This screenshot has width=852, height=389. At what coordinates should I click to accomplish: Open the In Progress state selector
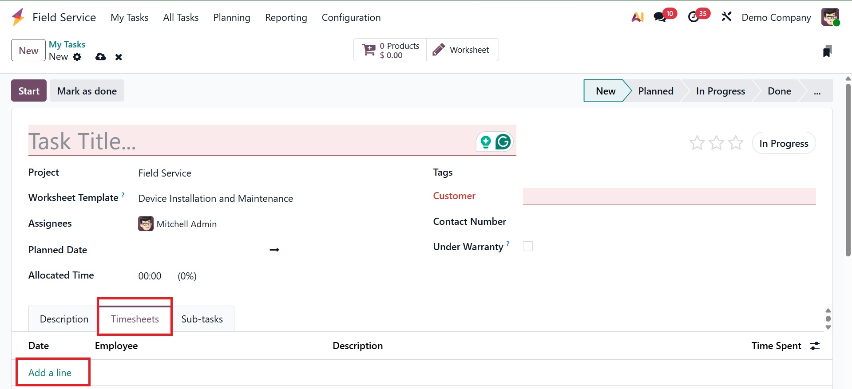click(x=784, y=143)
